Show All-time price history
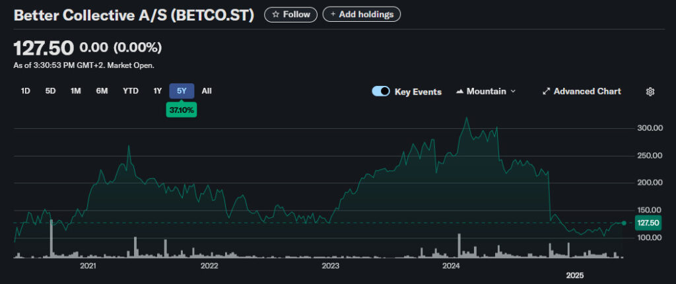 [207, 91]
